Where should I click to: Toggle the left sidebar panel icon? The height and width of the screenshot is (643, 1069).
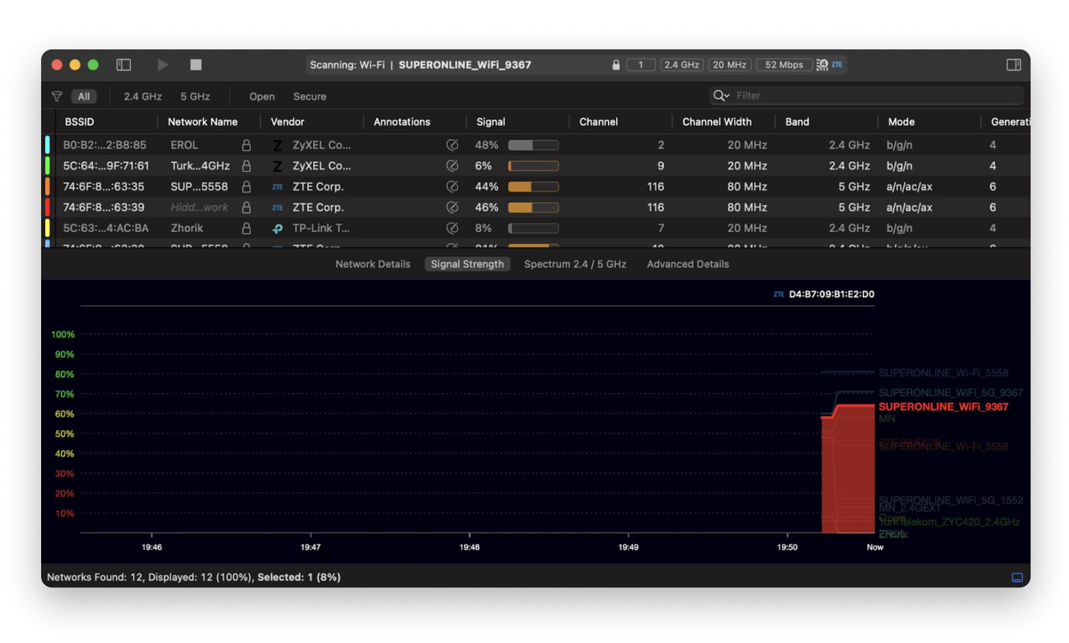(123, 64)
